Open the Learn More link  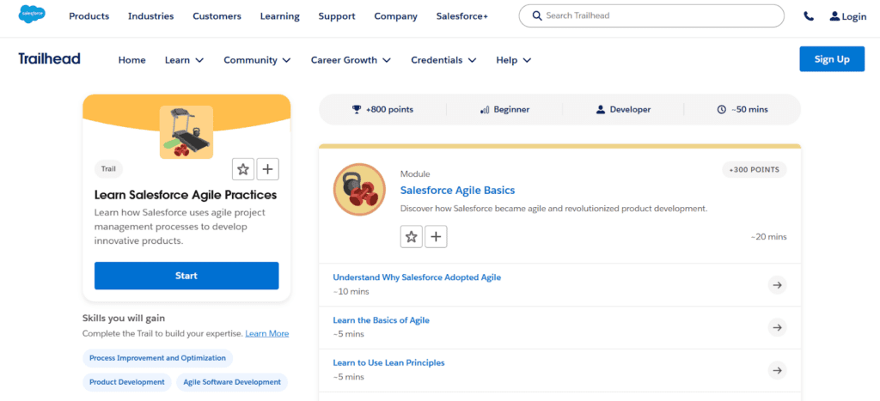(x=267, y=333)
